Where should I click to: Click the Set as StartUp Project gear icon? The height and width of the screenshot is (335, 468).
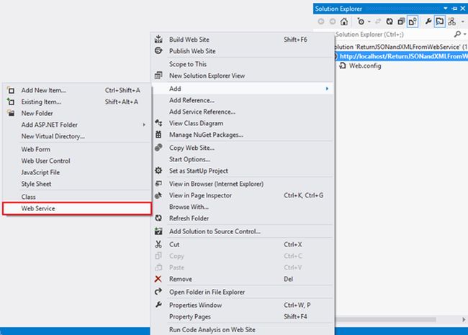158,171
